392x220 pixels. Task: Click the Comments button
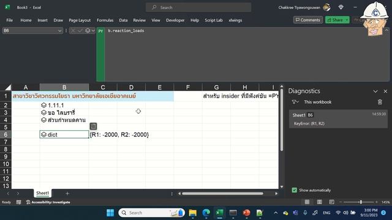307,20
